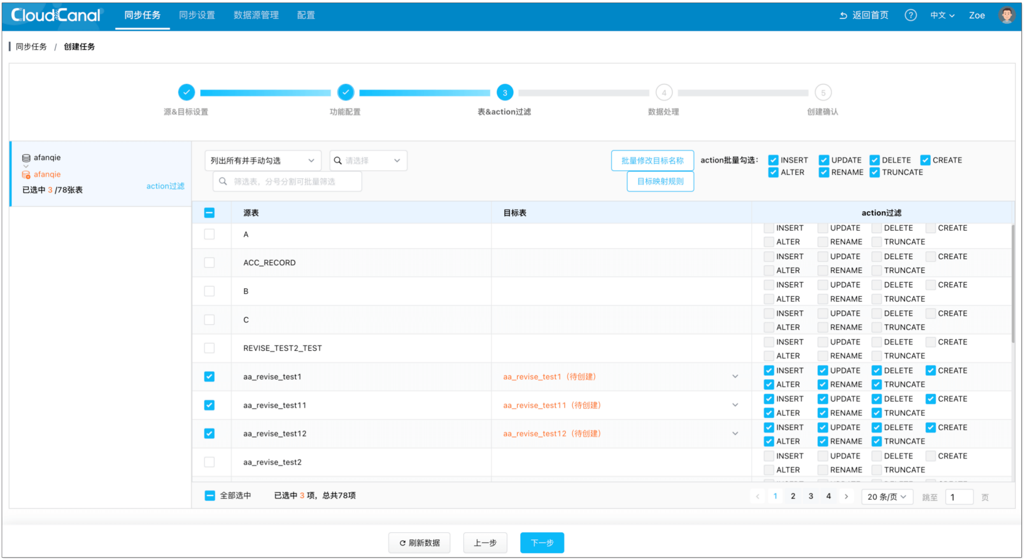This screenshot has width=1025, height=560.
Task: Click the user avatar icon
Action: (x=1006, y=15)
